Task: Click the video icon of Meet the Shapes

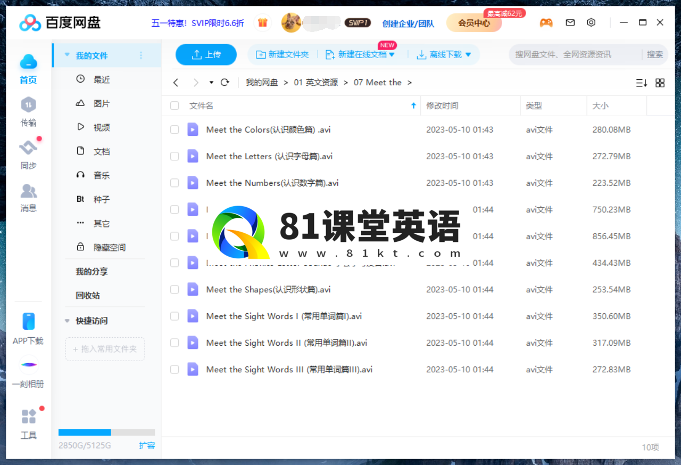Action: coord(193,289)
